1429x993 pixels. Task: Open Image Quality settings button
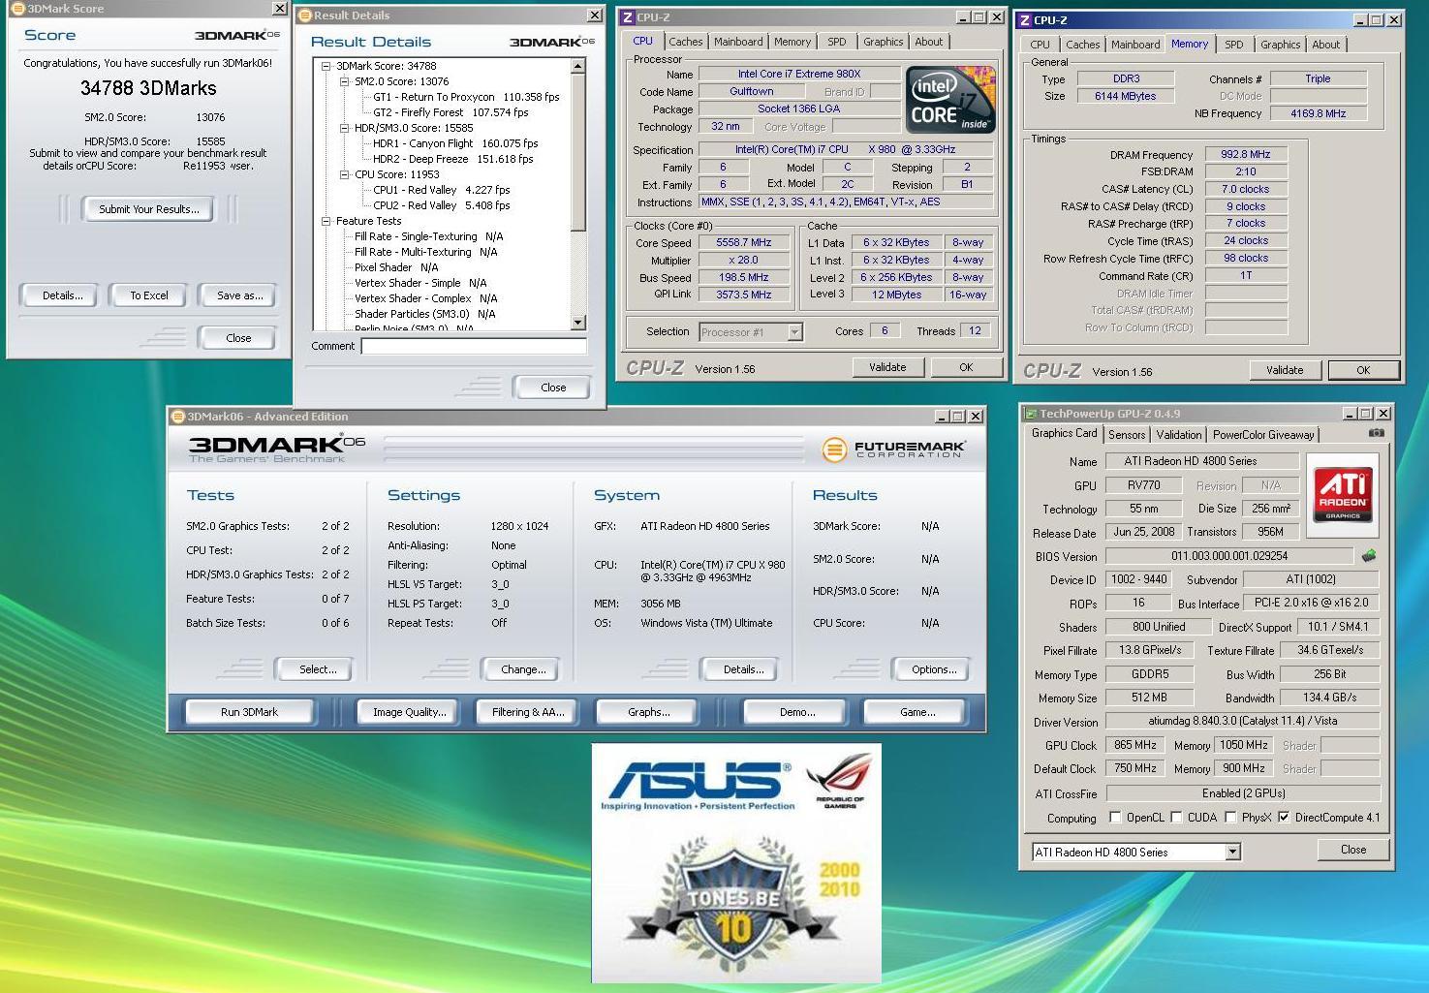pyautogui.click(x=409, y=712)
